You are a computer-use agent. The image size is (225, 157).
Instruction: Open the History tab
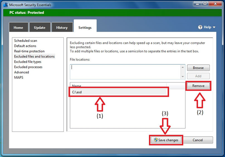tap(62, 28)
